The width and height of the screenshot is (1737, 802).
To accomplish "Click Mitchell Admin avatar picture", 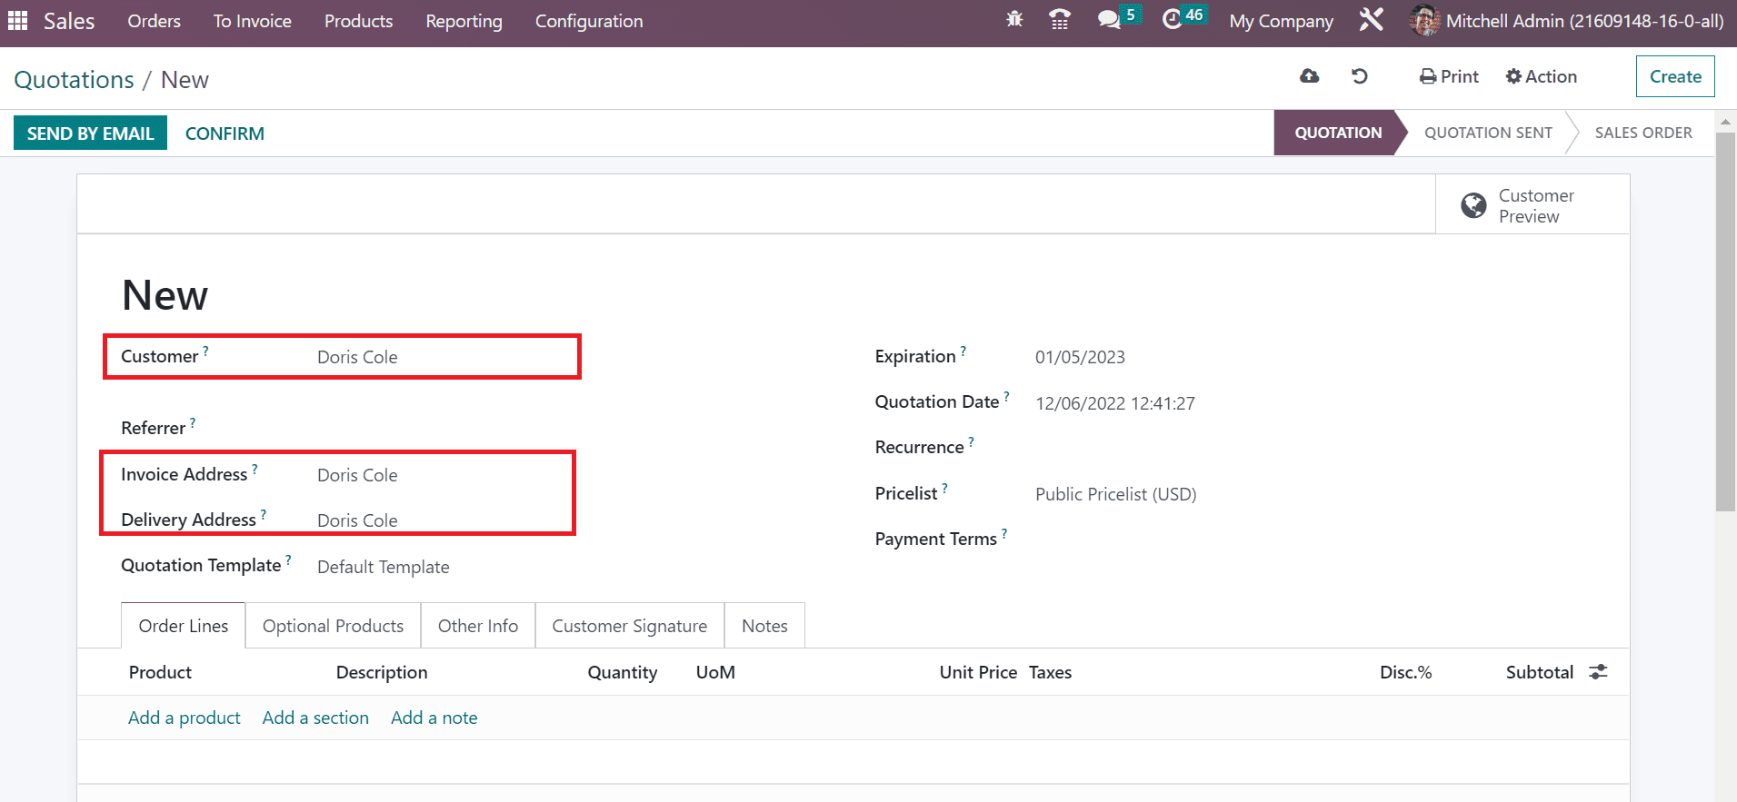I will click(1424, 20).
